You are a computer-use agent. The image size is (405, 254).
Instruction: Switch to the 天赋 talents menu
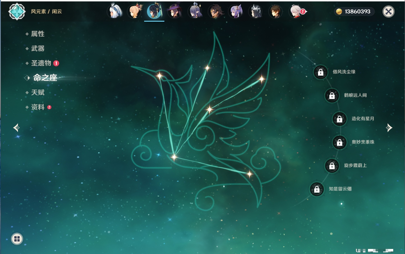(x=38, y=93)
